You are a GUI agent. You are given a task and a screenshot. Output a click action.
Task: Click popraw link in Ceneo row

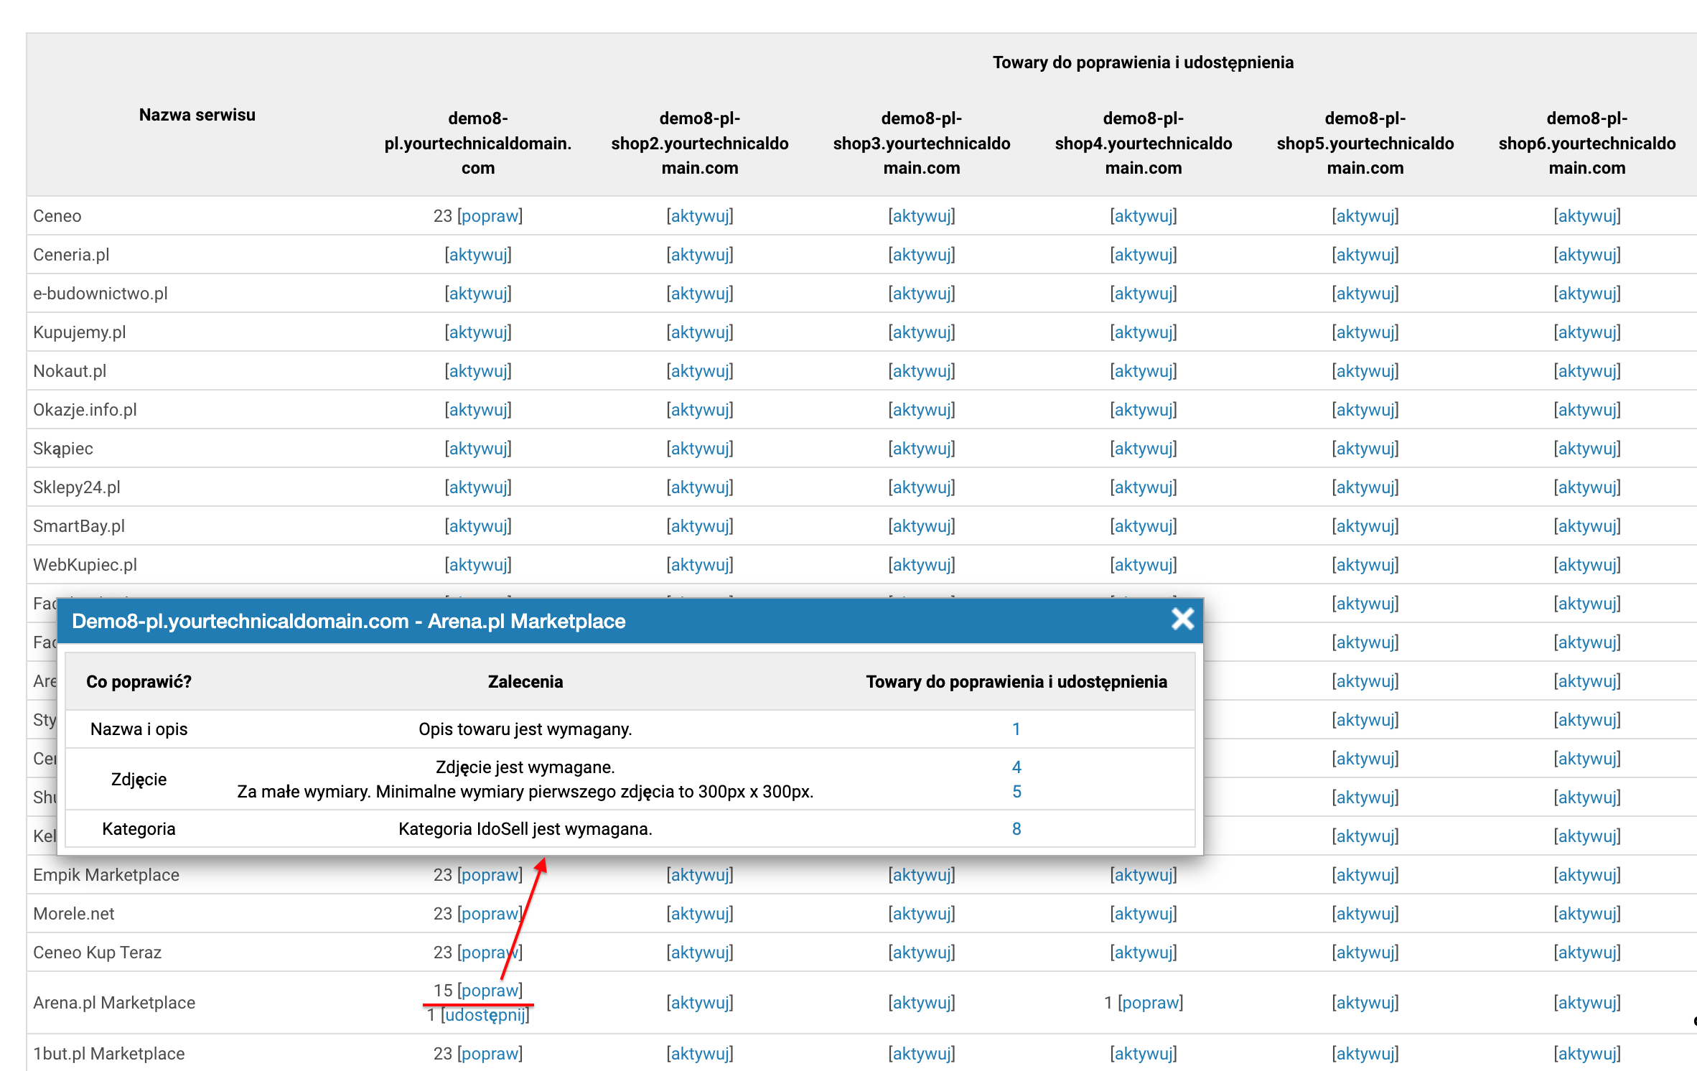(490, 216)
